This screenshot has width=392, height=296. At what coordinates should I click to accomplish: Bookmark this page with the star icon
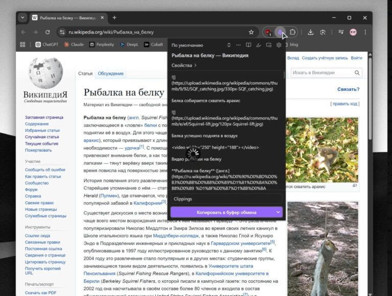(x=251, y=32)
